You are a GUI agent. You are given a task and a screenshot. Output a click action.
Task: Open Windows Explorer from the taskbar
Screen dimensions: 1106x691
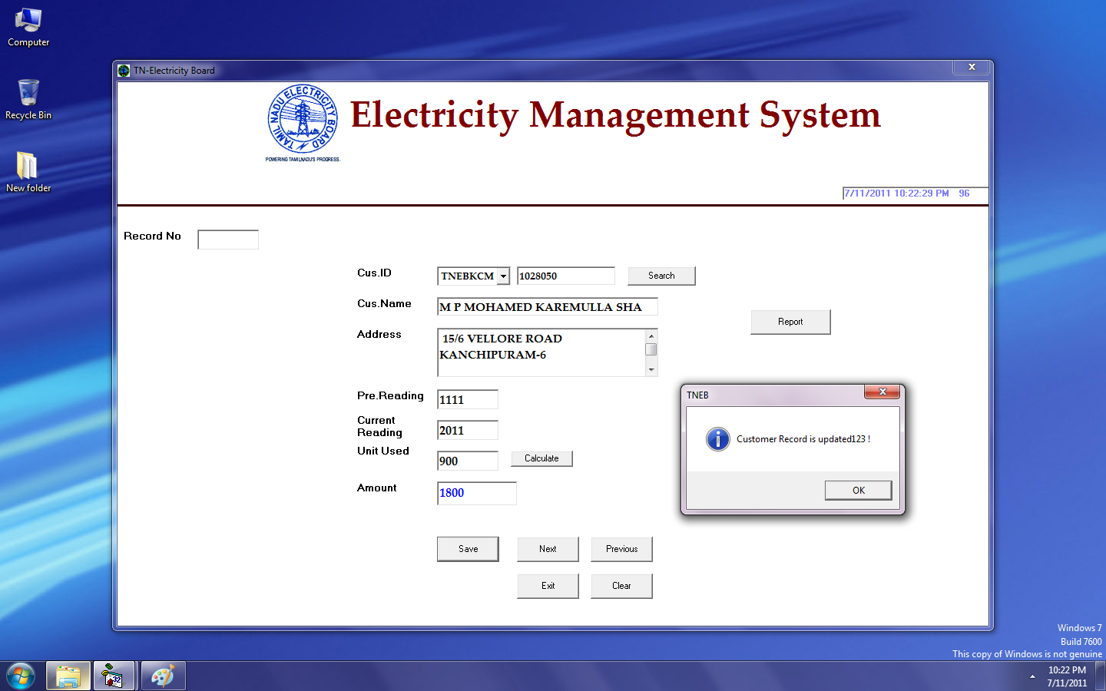coord(68,676)
